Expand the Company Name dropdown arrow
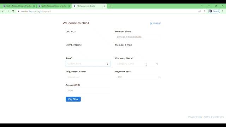Image resolution: width=226 pixels, height=127 pixels. pyautogui.click(x=157, y=64)
